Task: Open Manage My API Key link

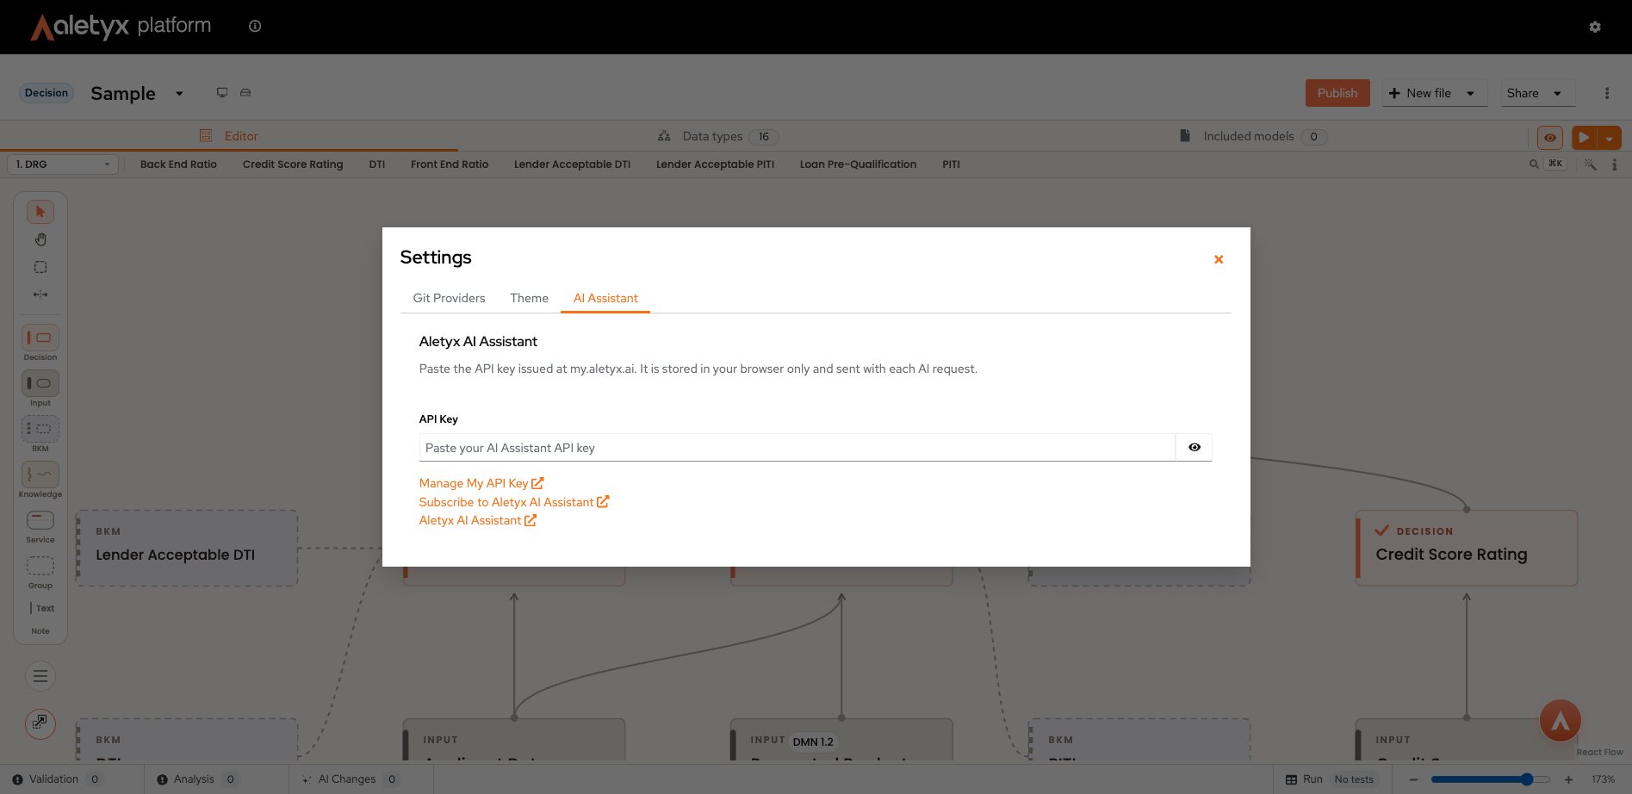Action: point(481,483)
